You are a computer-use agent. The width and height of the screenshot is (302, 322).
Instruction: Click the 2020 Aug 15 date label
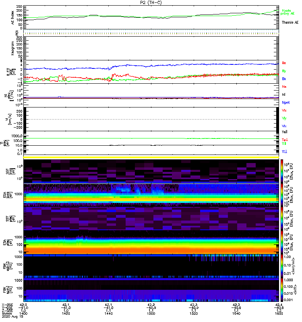[12, 317]
